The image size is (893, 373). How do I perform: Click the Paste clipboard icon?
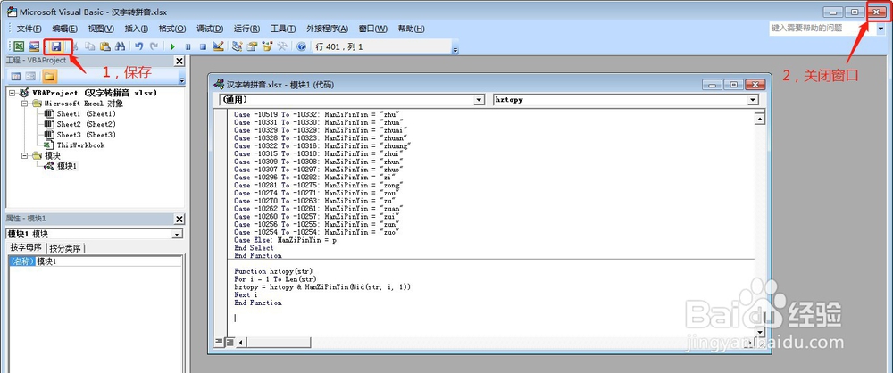click(x=104, y=46)
